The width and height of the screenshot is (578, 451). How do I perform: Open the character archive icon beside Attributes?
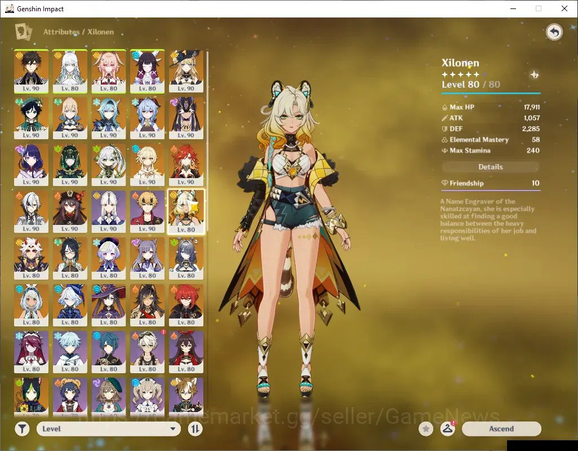[23, 32]
